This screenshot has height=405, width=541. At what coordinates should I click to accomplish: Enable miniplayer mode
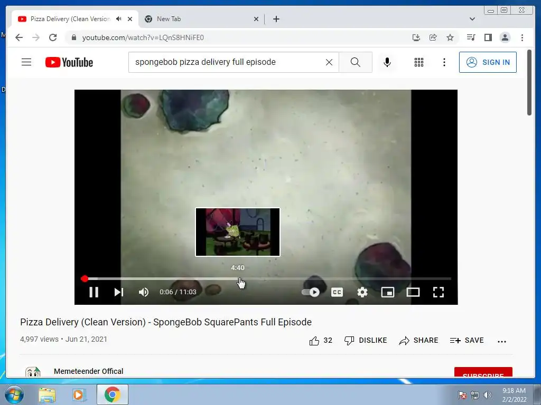[x=387, y=292]
